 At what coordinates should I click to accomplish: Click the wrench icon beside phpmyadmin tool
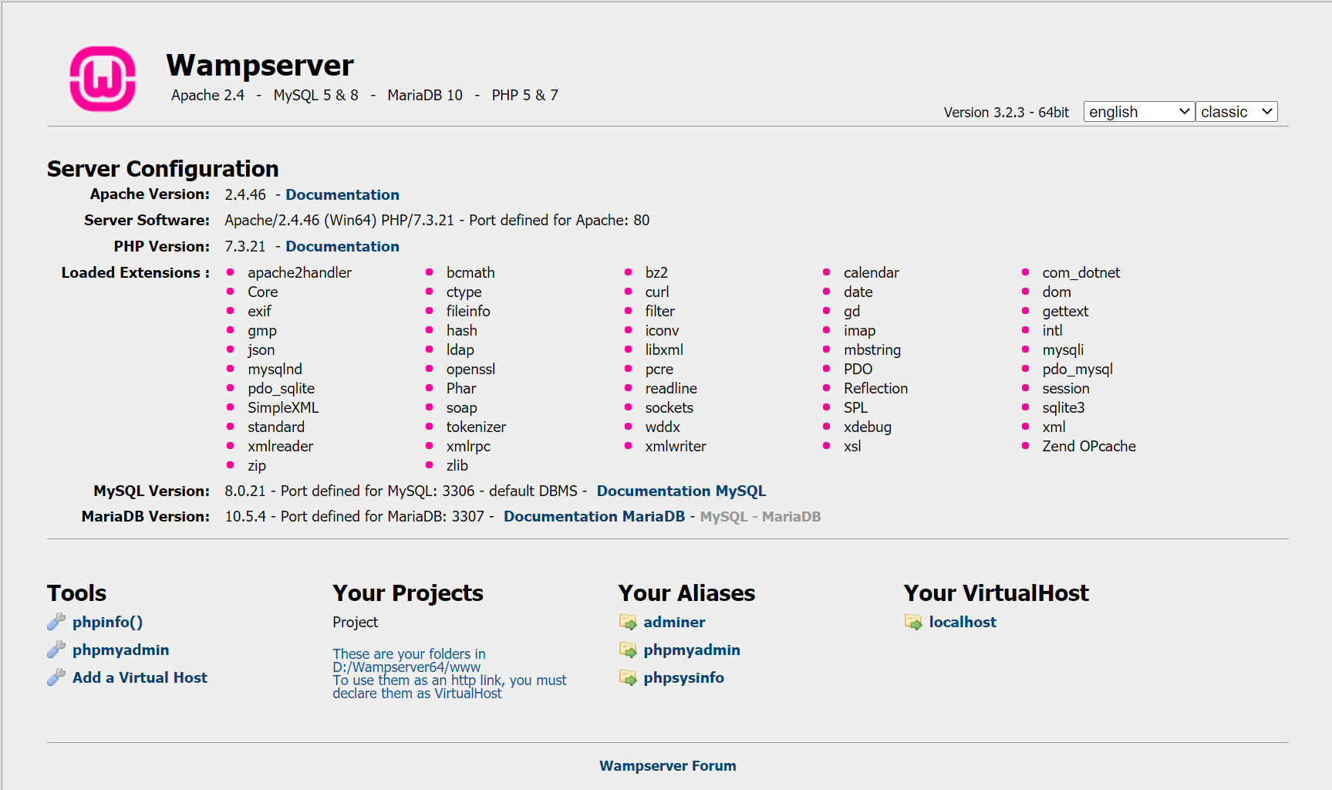point(56,650)
